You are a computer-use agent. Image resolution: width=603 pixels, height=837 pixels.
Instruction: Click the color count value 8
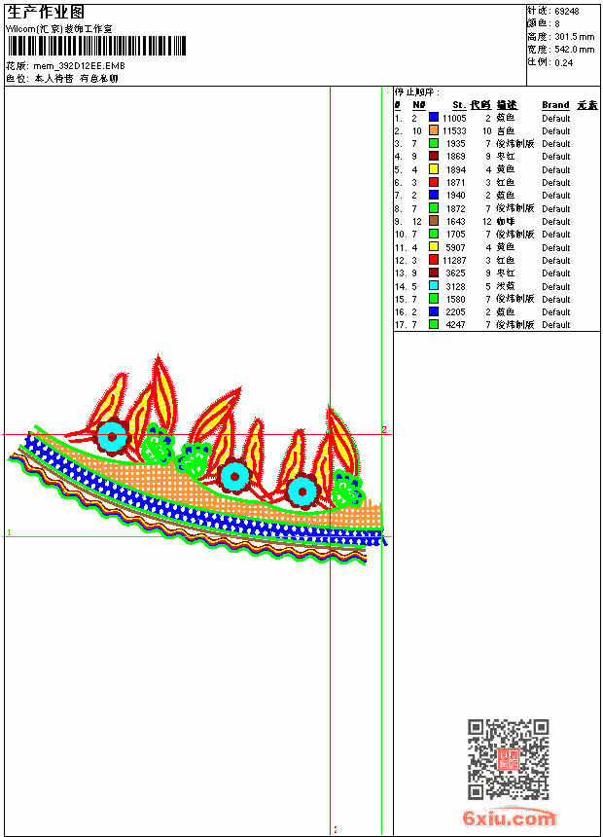pos(557,24)
